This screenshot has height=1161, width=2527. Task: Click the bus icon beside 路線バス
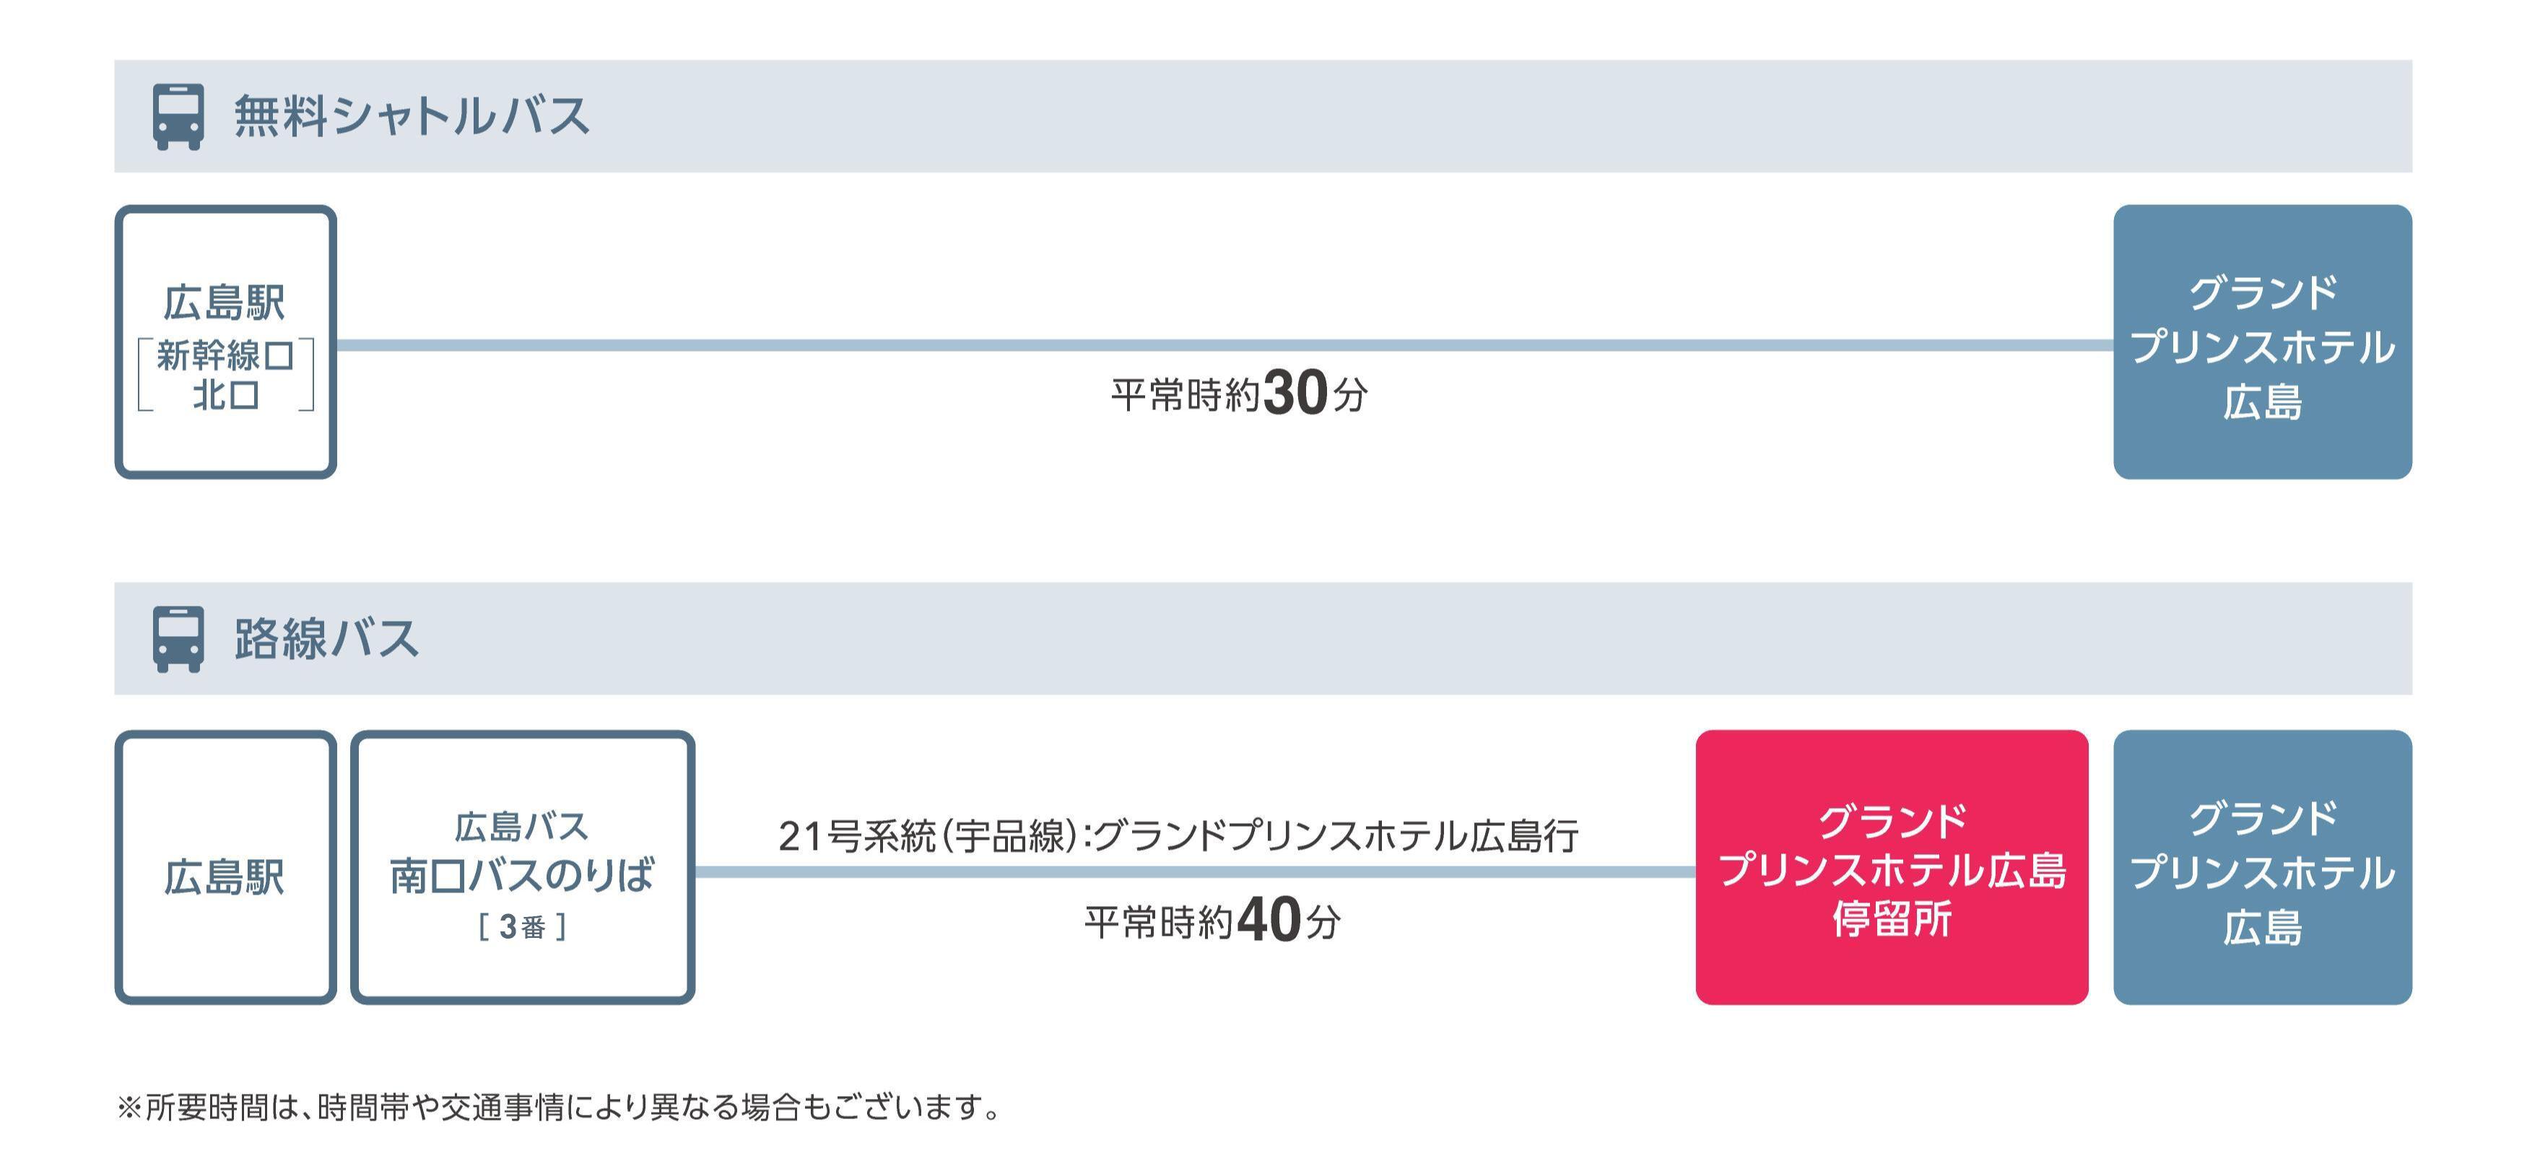coord(178,639)
